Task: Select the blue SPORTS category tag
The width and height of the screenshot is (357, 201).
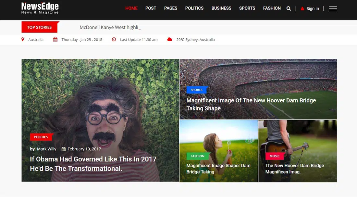Action: coord(196,90)
